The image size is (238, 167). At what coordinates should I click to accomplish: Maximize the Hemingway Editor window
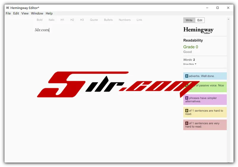click(x=217, y=8)
